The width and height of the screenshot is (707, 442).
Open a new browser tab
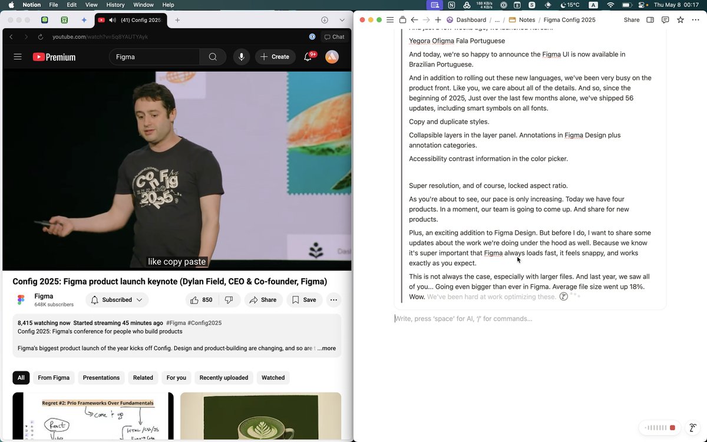click(177, 20)
